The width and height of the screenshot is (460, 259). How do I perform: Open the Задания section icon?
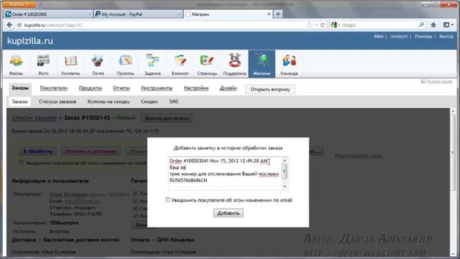click(x=152, y=64)
